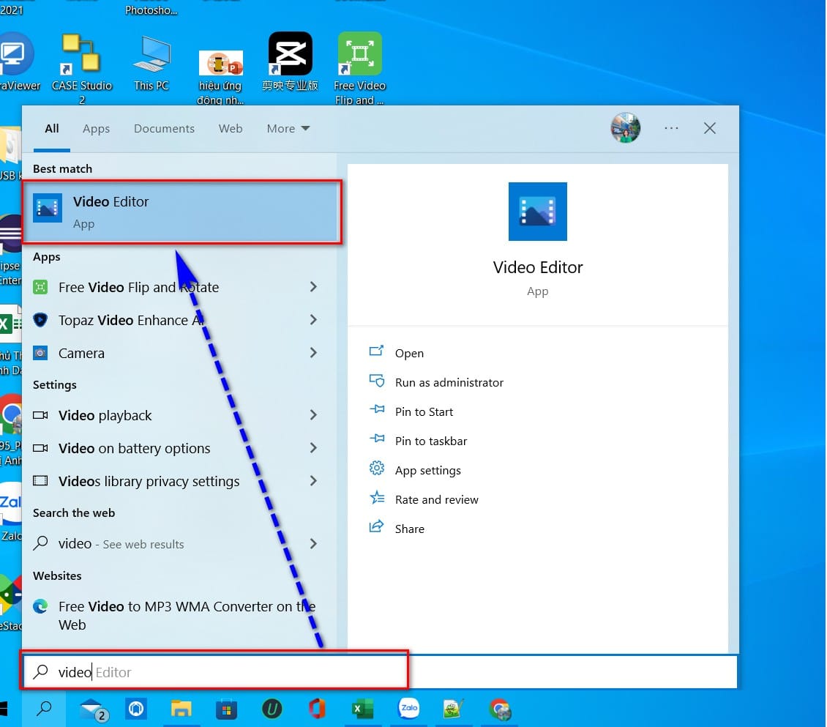
Task: Select the This PC desktop icon
Action: point(151,63)
